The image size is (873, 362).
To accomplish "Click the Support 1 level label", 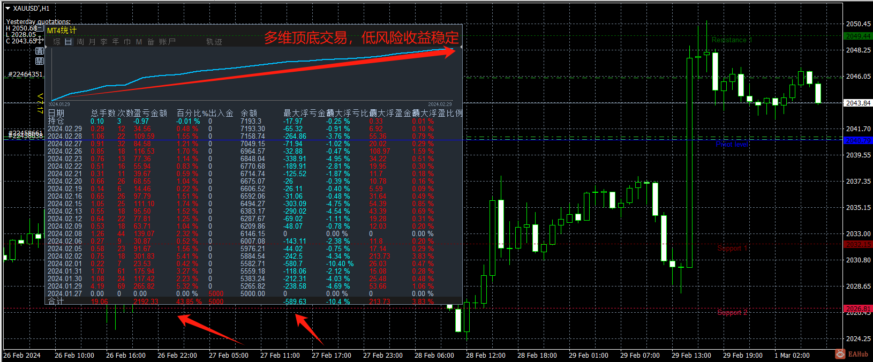I will click(x=732, y=248).
